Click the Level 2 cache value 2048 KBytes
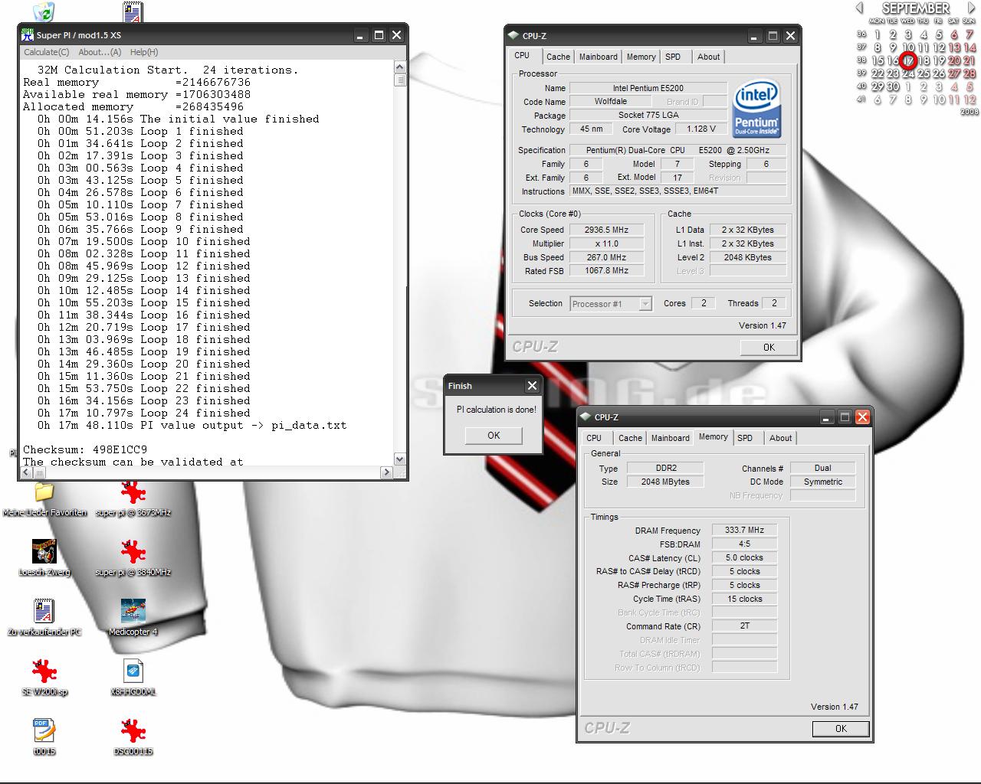 click(747, 257)
